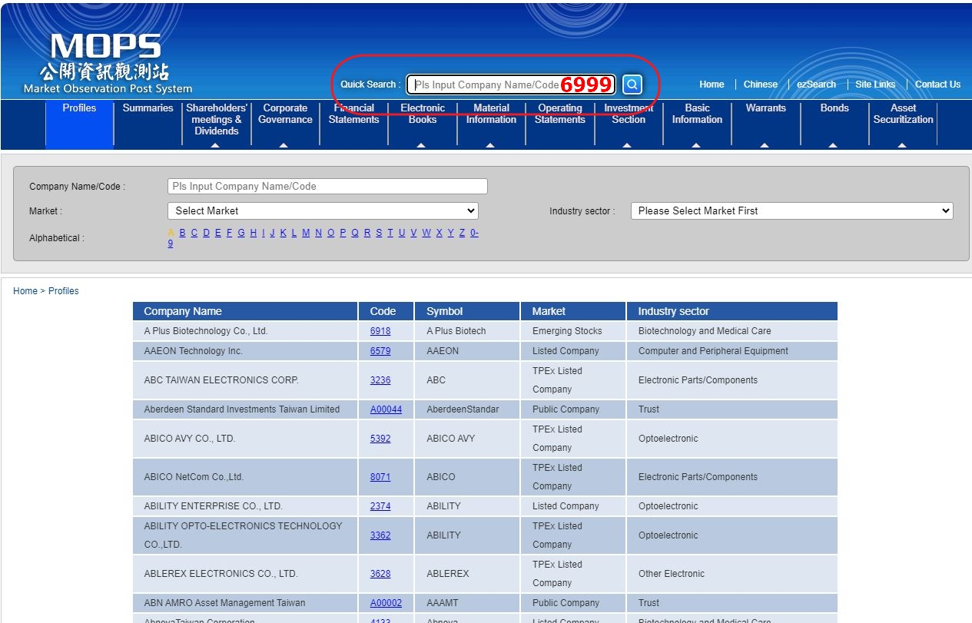Image resolution: width=972 pixels, height=623 pixels.
Task: Click the Contact Us link
Action: pyautogui.click(x=937, y=85)
